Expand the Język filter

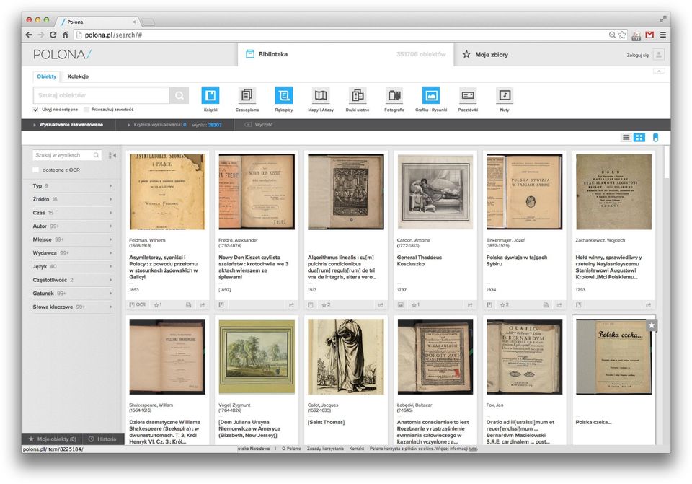click(x=72, y=266)
